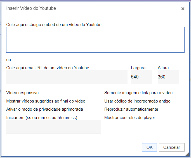Select Vídeo responsivo option label
The image size is (191, 158).
click(x=22, y=93)
